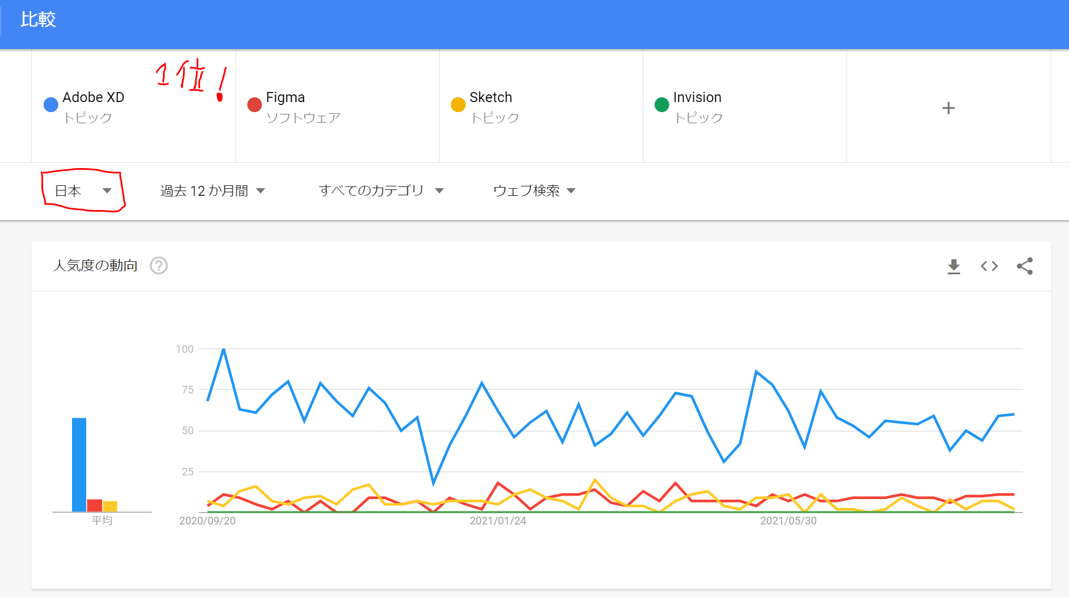Click the green Invision color dot
1069x597 pixels.
[662, 105]
